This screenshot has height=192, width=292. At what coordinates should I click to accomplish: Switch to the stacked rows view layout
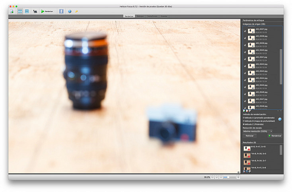click(x=27, y=12)
